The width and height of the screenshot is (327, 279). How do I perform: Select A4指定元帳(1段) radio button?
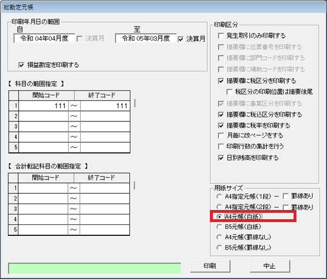(219, 196)
